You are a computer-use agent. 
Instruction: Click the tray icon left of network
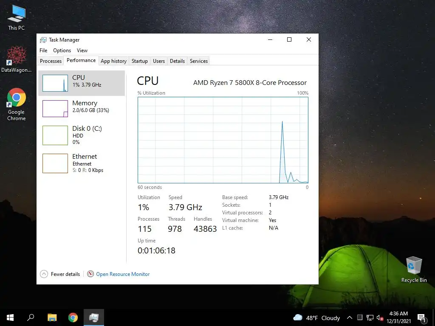(x=360, y=318)
